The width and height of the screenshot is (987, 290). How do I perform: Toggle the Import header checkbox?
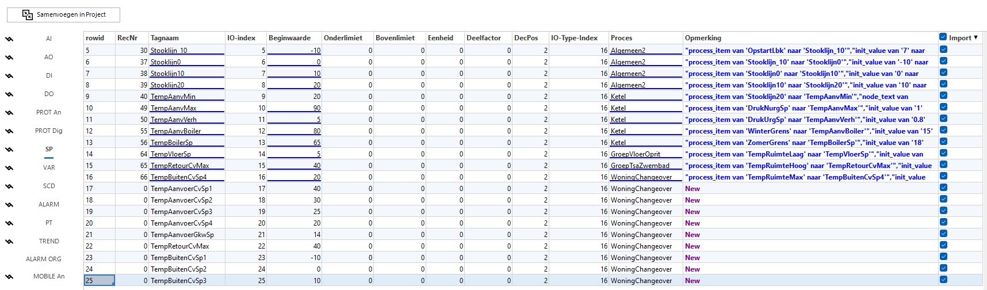pos(943,37)
